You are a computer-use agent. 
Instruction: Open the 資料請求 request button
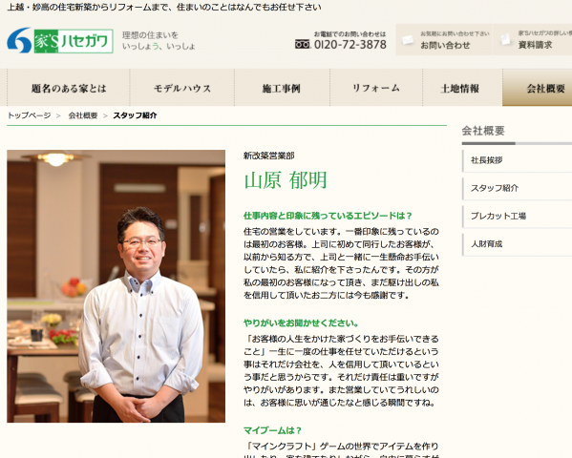pos(533,40)
